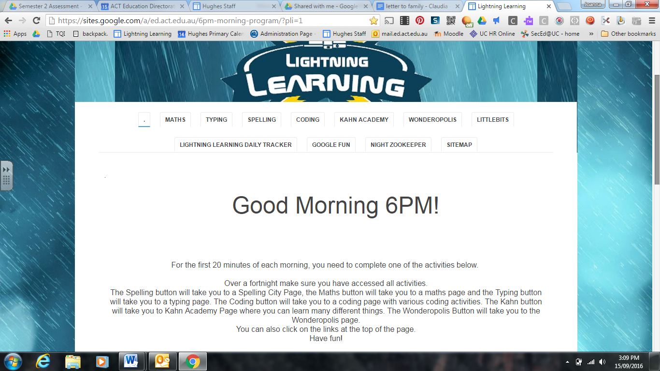Switch to the ACT Education Directorate tab

click(x=140, y=6)
